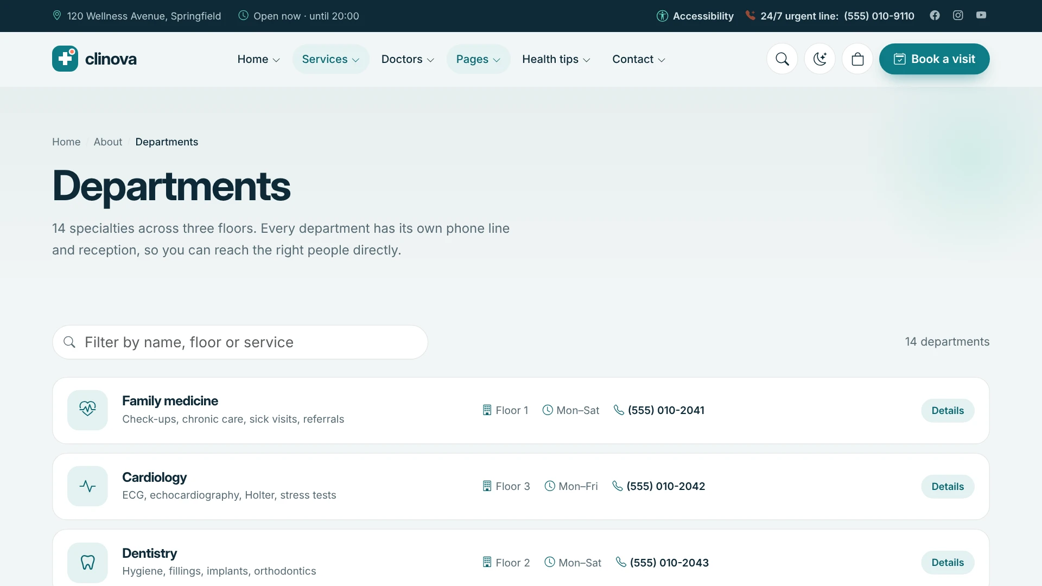
Task: Click the Book a visit button
Action: (934, 59)
